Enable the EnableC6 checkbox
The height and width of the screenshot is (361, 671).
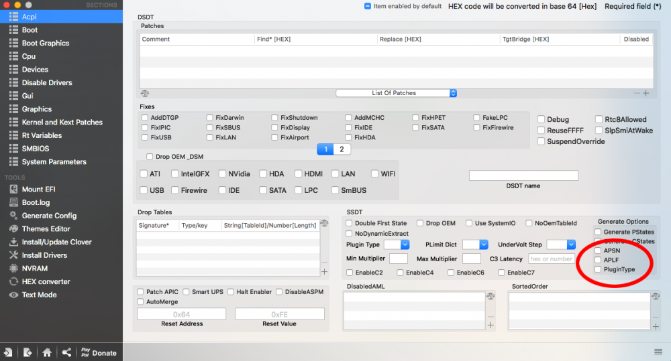coord(451,273)
